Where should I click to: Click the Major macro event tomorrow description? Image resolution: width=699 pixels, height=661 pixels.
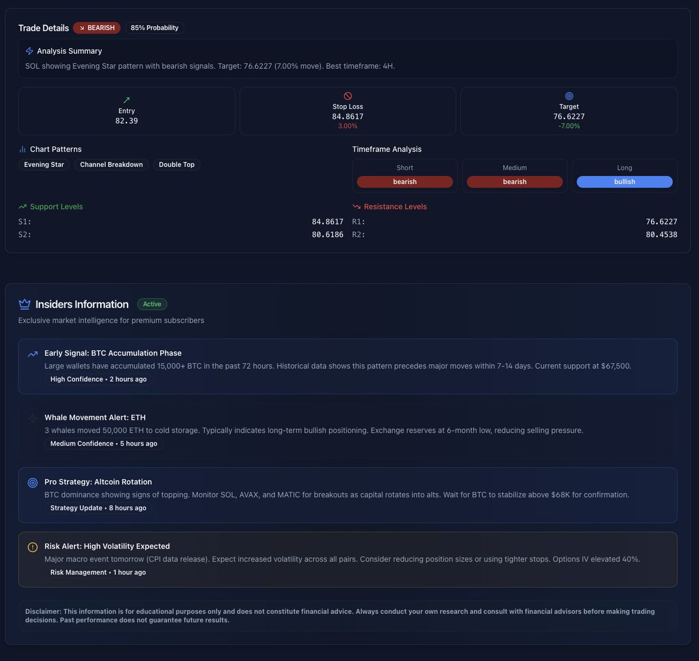pos(343,559)
